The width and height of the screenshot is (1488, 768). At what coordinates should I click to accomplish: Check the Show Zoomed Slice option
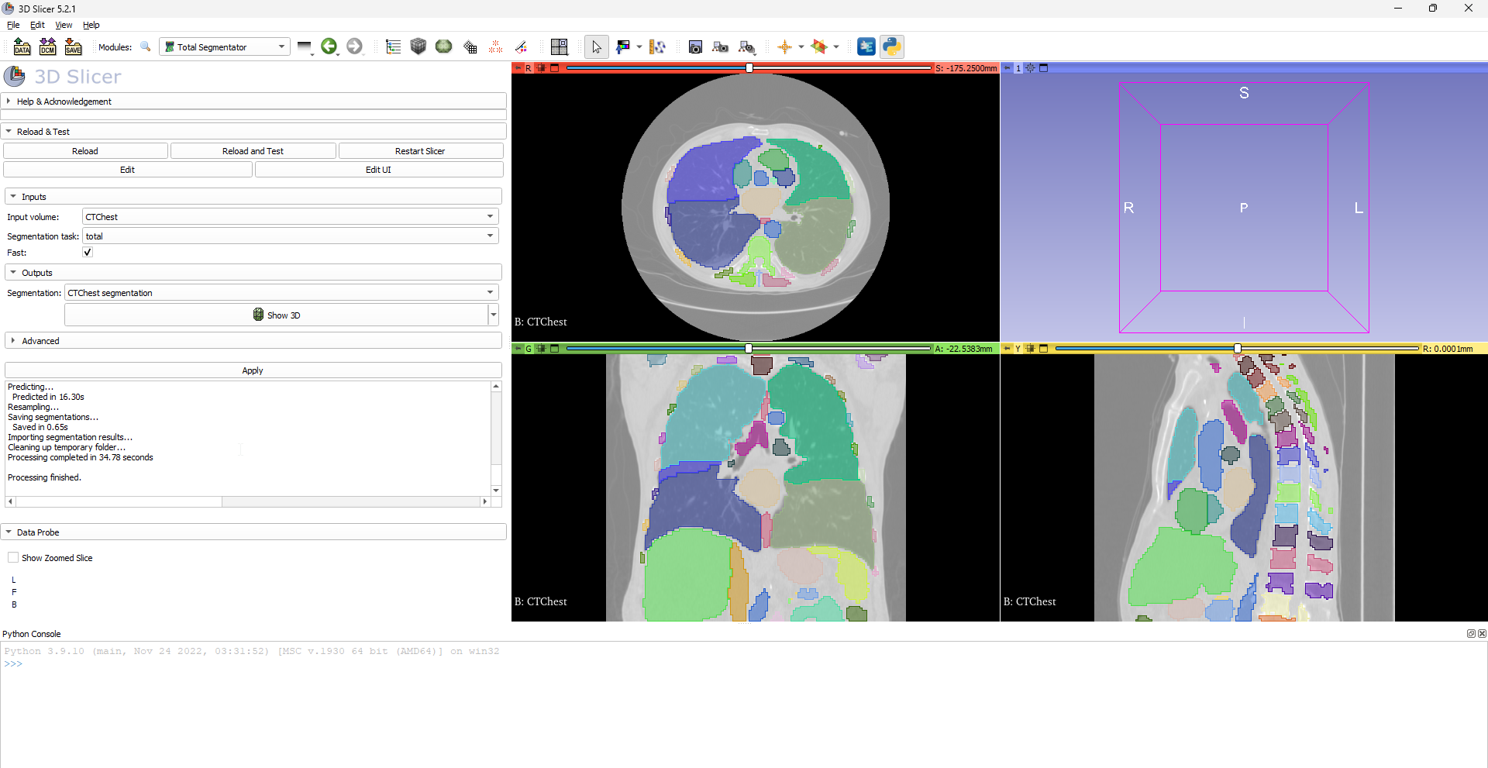(x=12, y=557)
